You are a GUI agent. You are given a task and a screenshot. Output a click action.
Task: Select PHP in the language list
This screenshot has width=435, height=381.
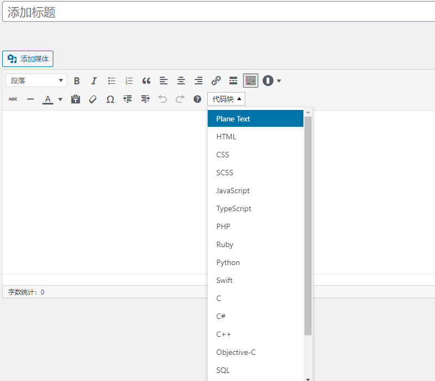coord(256,226)
